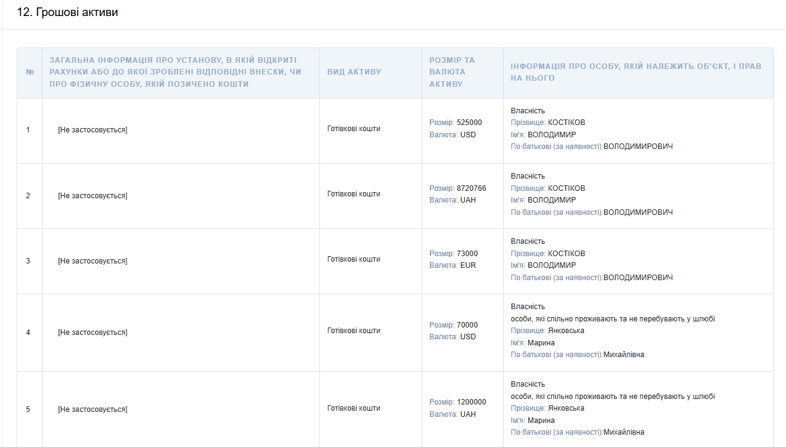Click the "12. Грошові активи" section heading

pos(67,12)
